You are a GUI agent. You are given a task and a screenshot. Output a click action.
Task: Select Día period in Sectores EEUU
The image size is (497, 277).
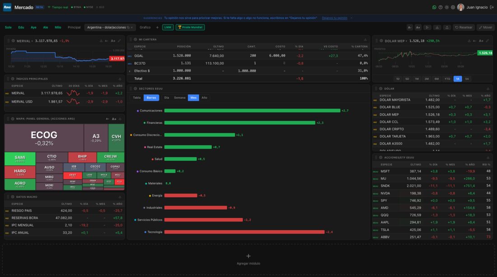pyautogui.click(x=166, y=98)
